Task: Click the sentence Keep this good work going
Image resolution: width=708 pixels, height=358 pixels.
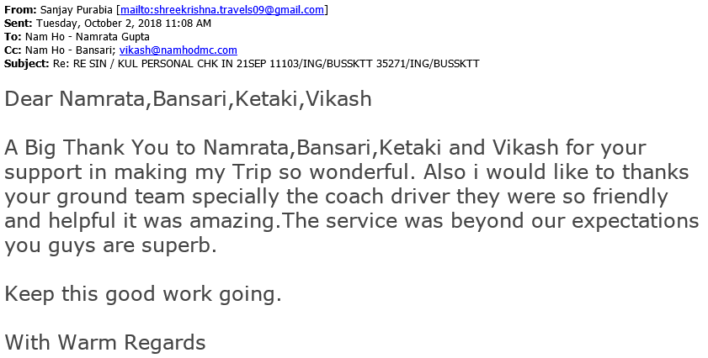Action: 143,294
